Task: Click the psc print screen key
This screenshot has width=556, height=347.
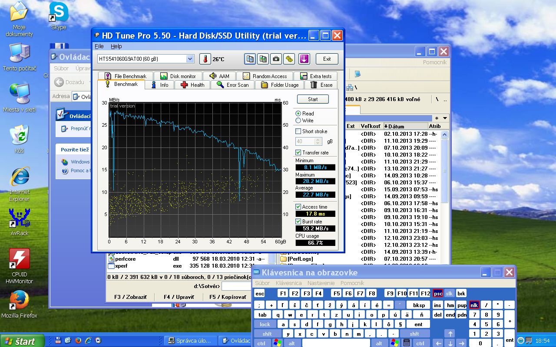Action: click(438, 293)
